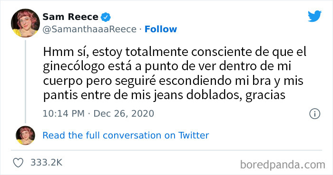
Task: Open the tweet info icon
Action: pos(314,114)
